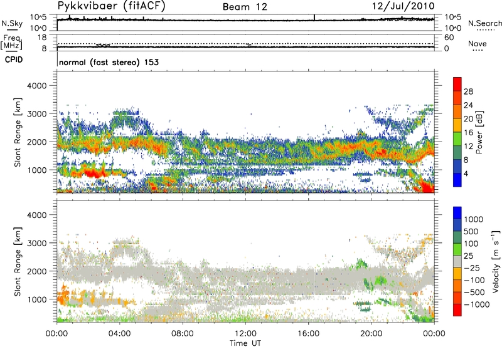This screenshot has height=347, width=502.
Task: Click the '20' label on power colorbar
Action: (468, 119)
